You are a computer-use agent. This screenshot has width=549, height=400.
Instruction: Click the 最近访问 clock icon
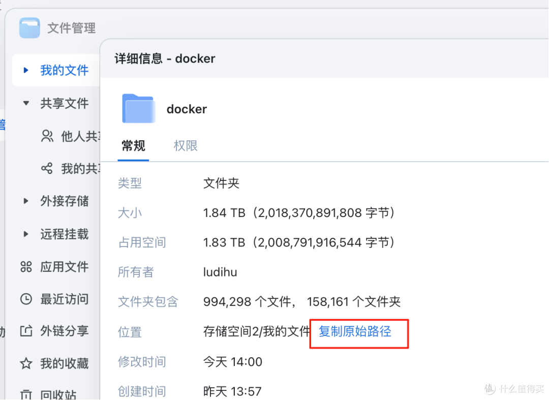26,299
